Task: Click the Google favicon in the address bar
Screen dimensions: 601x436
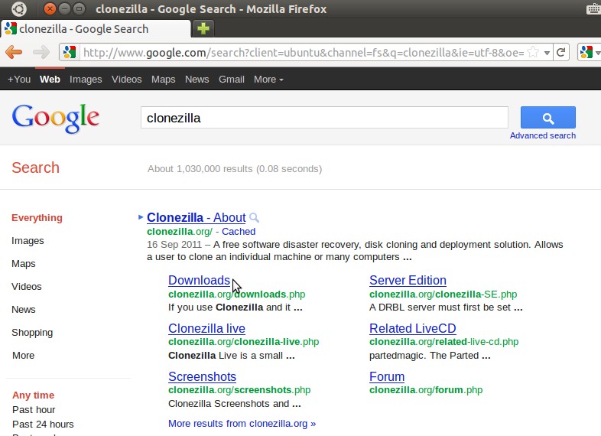Action: 70,52
